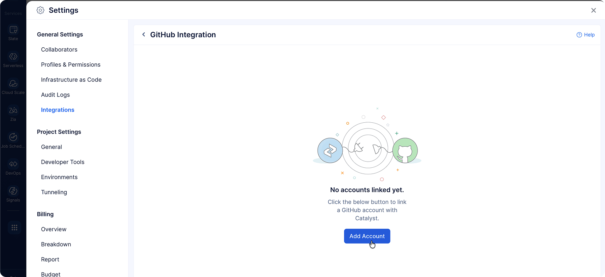
Task: Click the Catalyst logo in the illustration
Action: (330, 150)
